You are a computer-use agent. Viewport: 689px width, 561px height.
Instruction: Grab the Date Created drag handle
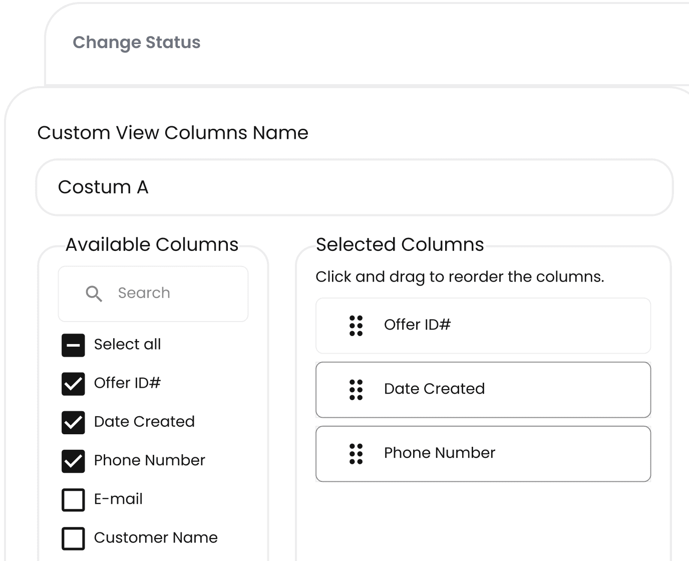(x=356, y=390)
